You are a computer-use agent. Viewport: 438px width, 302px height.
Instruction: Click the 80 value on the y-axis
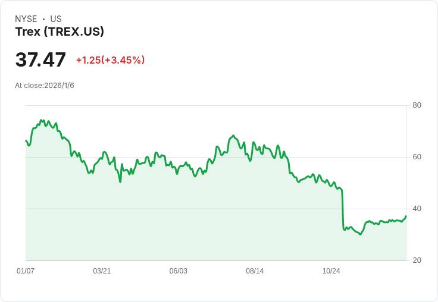[417, 105]
